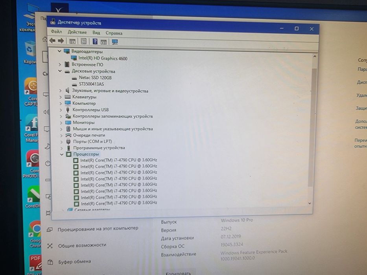The width and height of the screenshot is (367, 275).
Task: Click the Очереди печати printer icon
Action: coord(68,135)
